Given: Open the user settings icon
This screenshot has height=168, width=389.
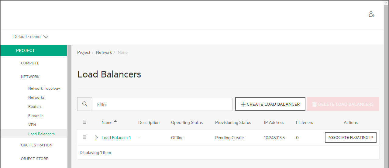Looking at the screenshot, I should click(371, 14).
